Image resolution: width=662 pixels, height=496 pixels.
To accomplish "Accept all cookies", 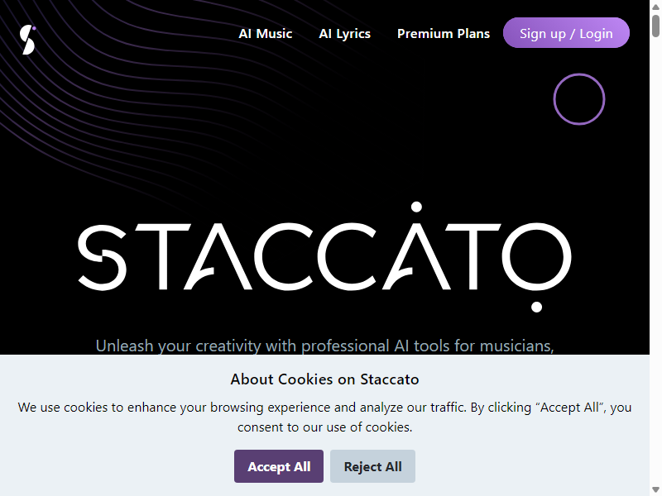I will coord(279,466).
